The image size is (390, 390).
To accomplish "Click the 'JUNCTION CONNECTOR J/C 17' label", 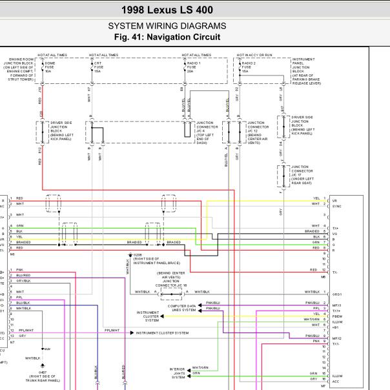I will click(x=302, y=175).
